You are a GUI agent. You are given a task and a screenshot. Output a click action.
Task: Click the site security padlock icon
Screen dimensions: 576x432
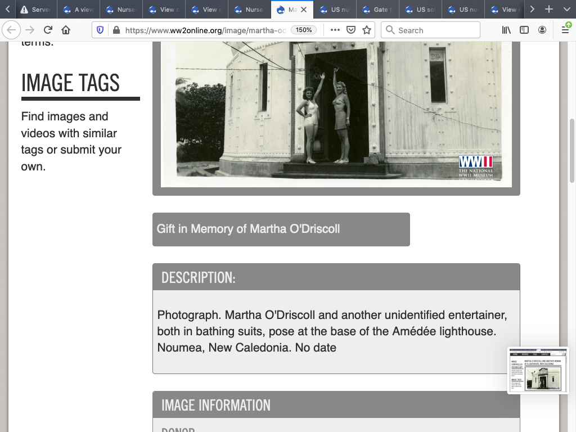point(115,30)
